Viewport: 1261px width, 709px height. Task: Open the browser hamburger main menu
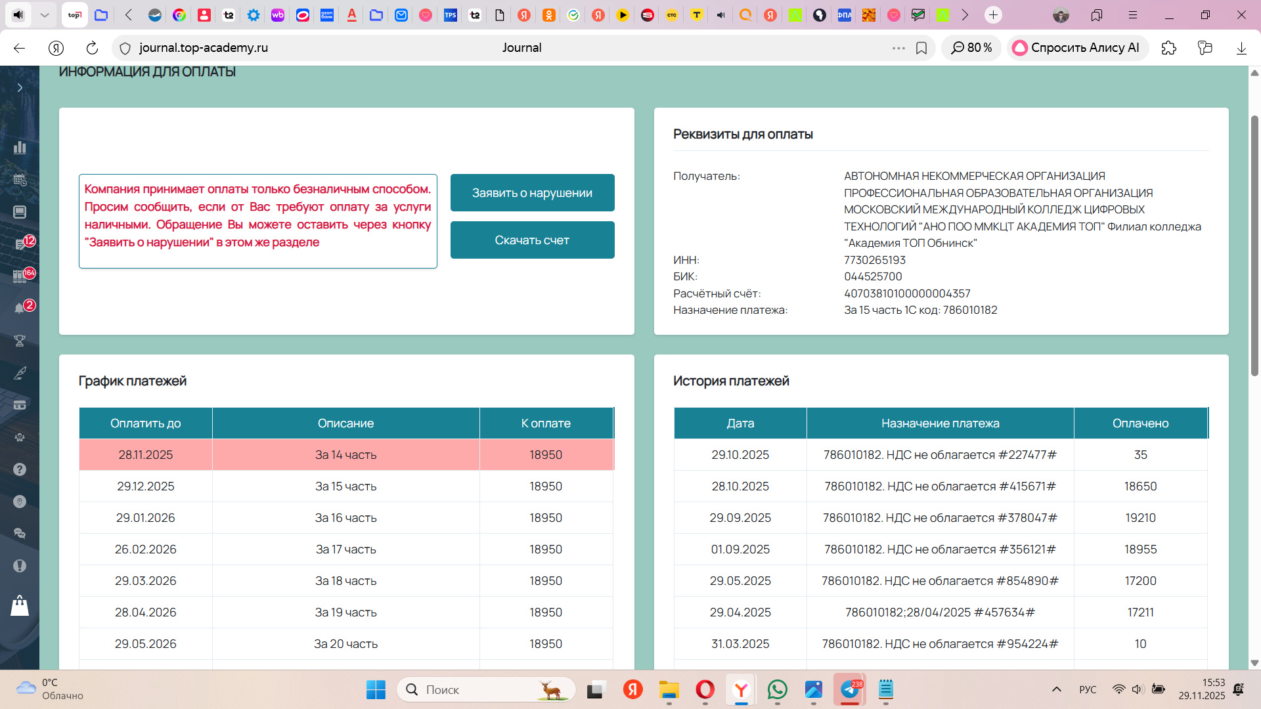click(1133, 14)
